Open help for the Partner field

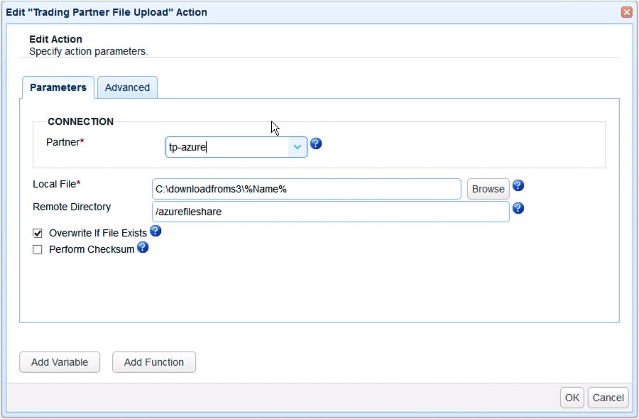pyautogui.click(x=315, y=143)
